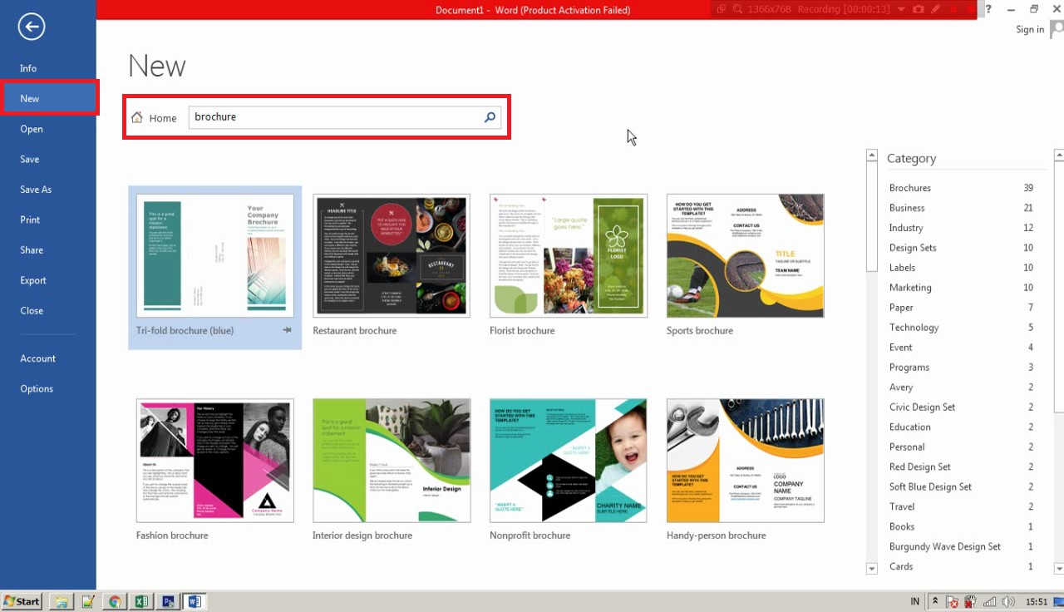
Task: Select the Industry category filter
Action: [x=961, y=228]
